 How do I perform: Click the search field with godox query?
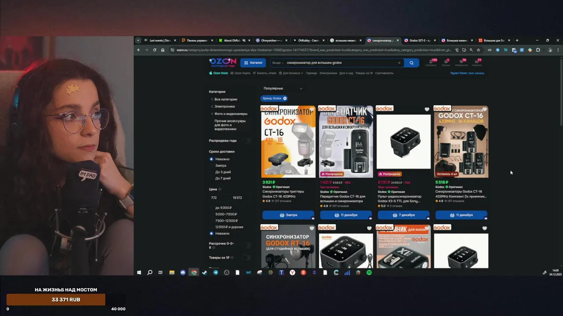click(x=336, y=63)
